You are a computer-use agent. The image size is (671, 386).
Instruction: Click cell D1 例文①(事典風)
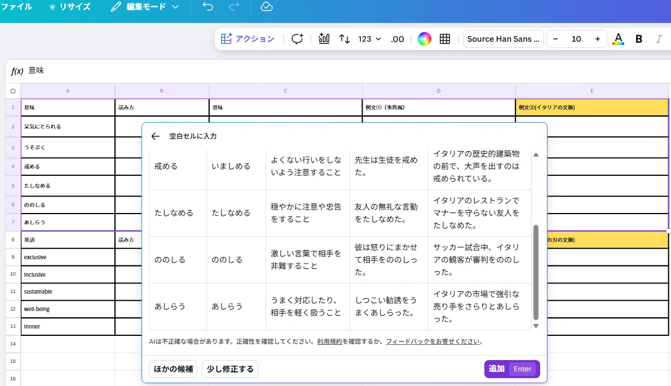[x=439, y=107]
